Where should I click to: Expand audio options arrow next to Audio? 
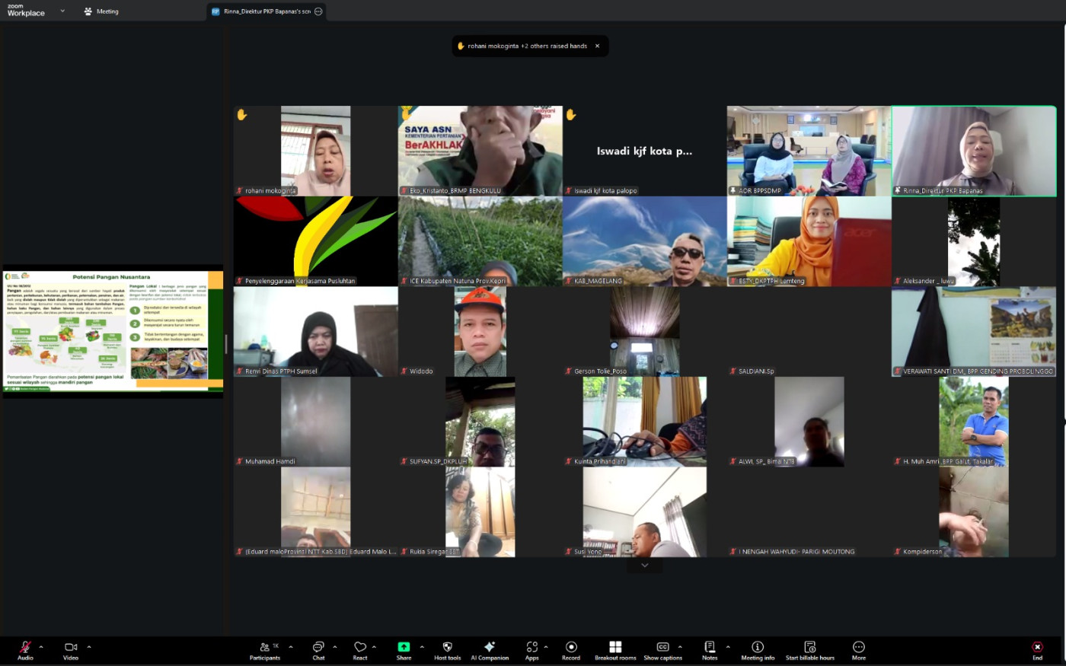(x=41, y=647)
